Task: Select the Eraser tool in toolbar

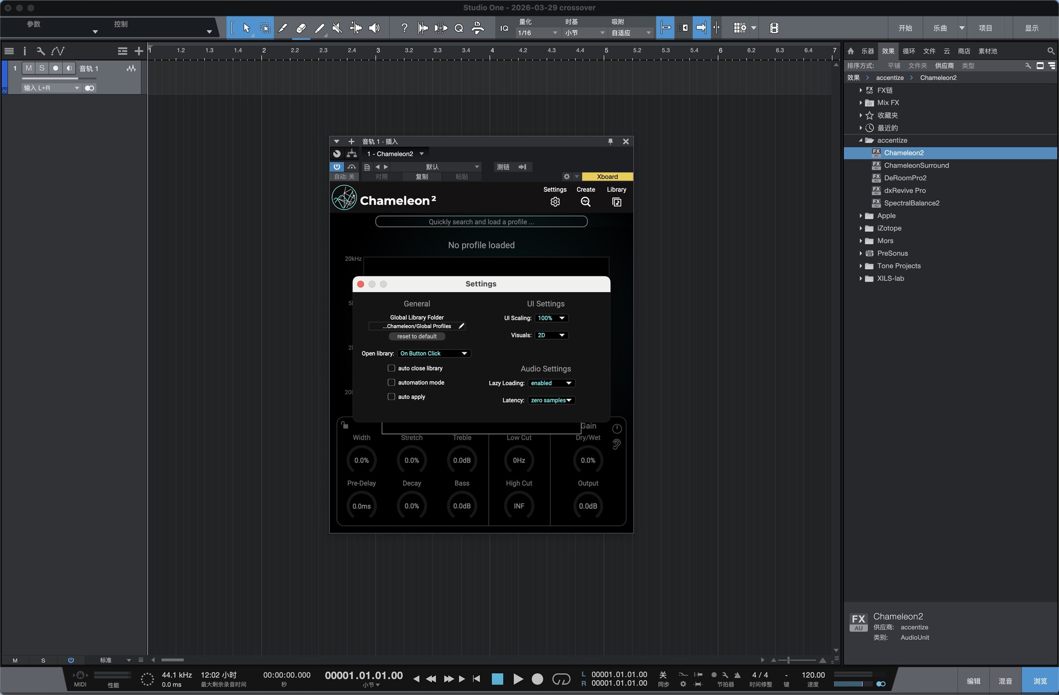Action: coord(301,28)
